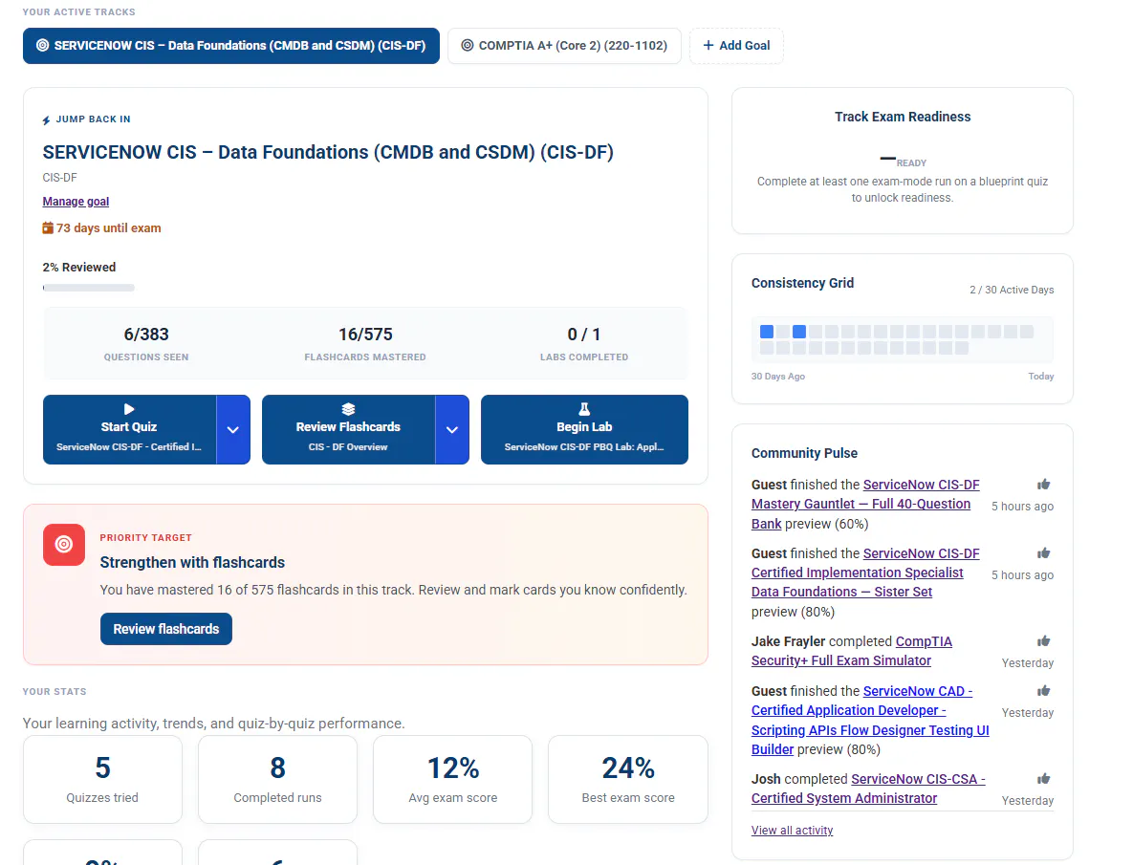Click the 24% Best exam score card

[x=628, y=779]
